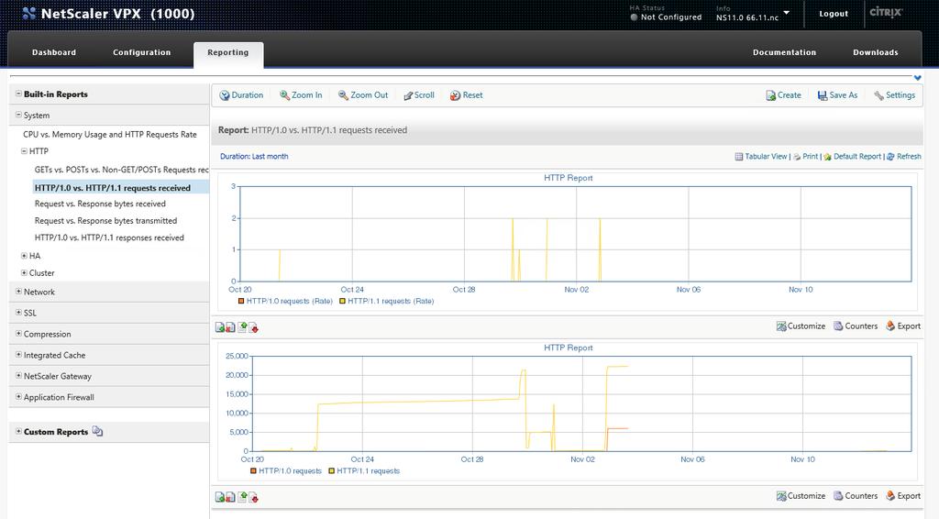Open the Downloads tab
Image resolution: width=939 pixels, height=519 pixels.
click(876, 52)
